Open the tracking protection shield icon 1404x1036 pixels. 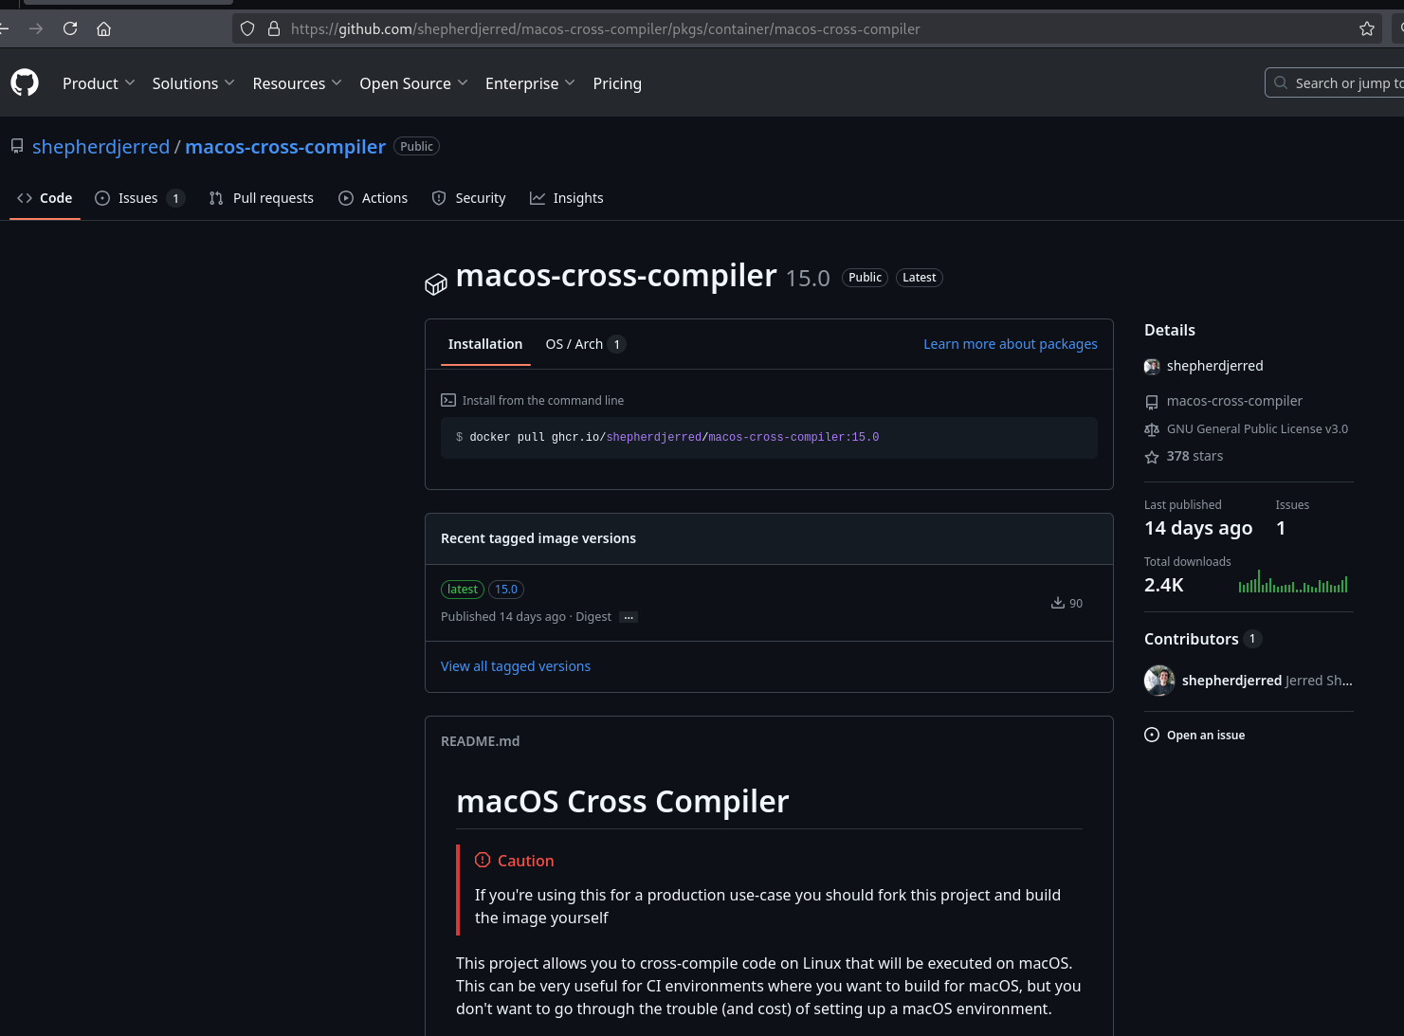[x=247, y=28]
